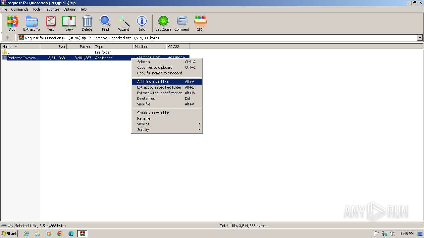Click WinRAR taskbar button
The image size is (424, 238).
pos(82,234)
